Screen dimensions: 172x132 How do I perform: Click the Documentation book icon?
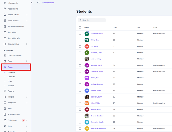point(5,44)
